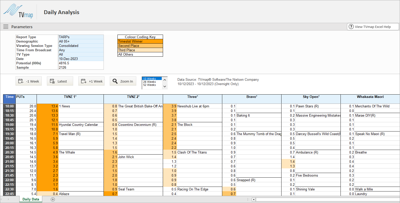Select Date value 10-Dec-2023
400x203 pixels.
(x=81, y=59)
